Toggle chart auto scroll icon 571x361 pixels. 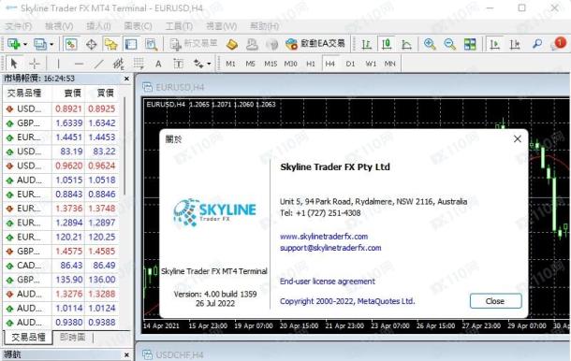click(x=494, y=44)
